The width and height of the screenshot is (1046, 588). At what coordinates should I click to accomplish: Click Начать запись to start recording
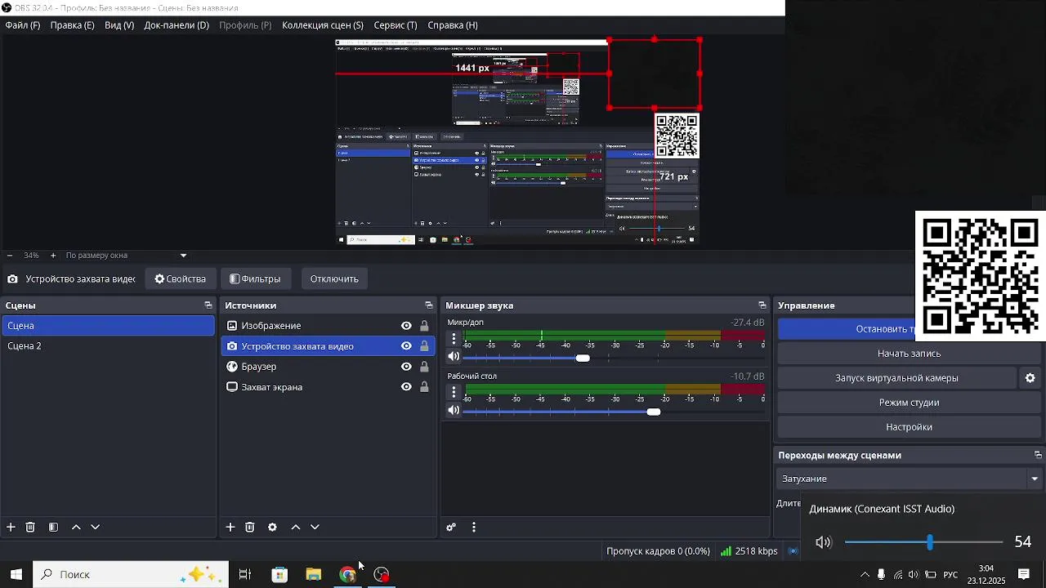[x=910, y=354]
